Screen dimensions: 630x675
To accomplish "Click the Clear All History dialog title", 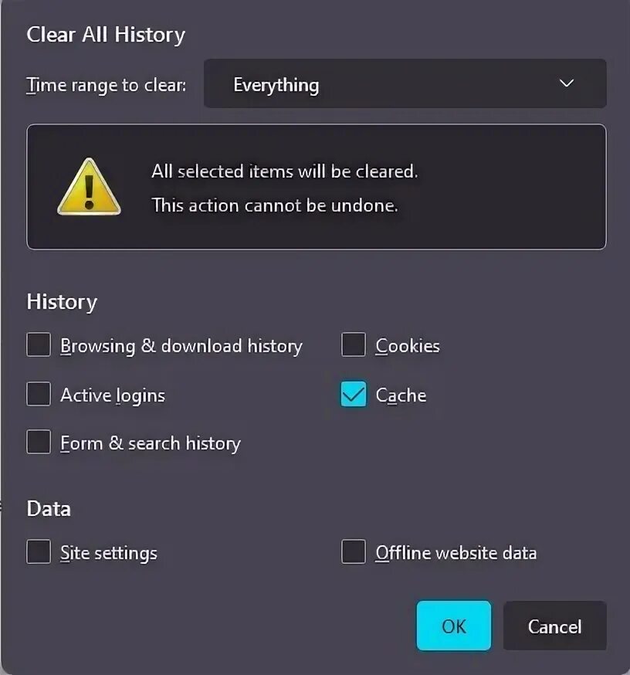I will [x=106, y=35].
